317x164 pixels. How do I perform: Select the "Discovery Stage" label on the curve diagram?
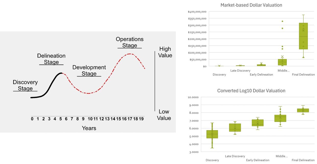tap(25, 85)
